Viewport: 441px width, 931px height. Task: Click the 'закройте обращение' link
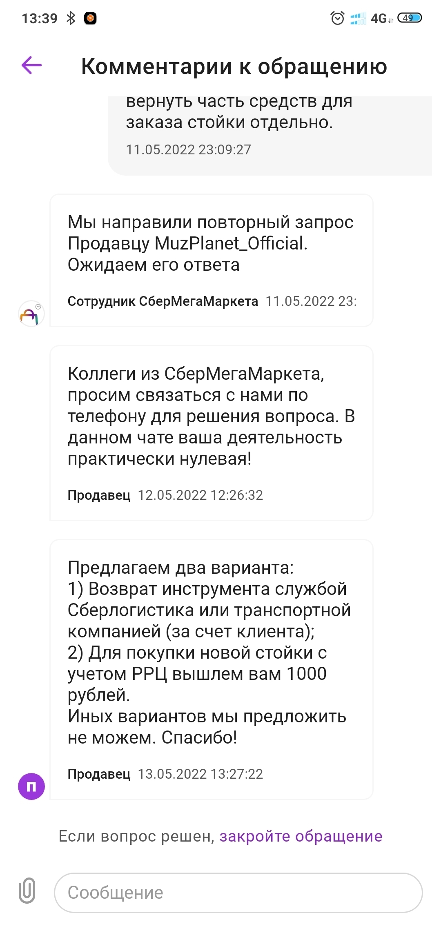tap(301, 836)
